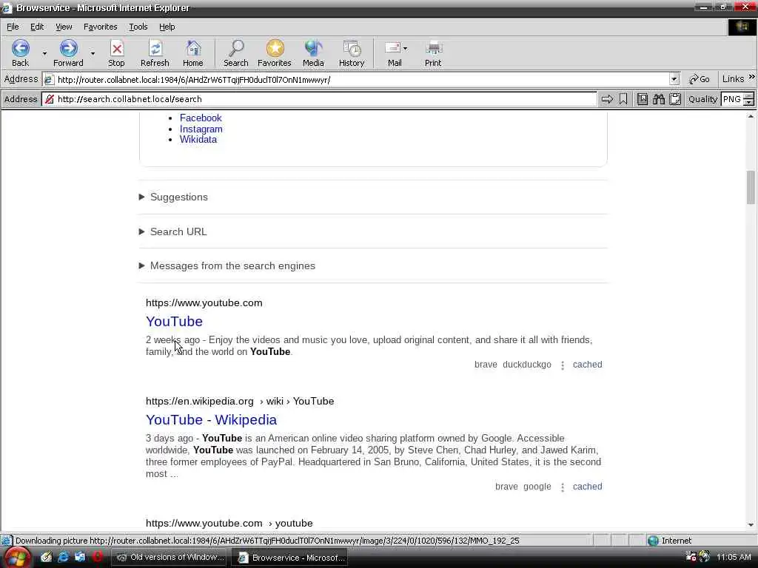
Task: Open cached link for Wikipedia result
Action: (x=587, y=487)
